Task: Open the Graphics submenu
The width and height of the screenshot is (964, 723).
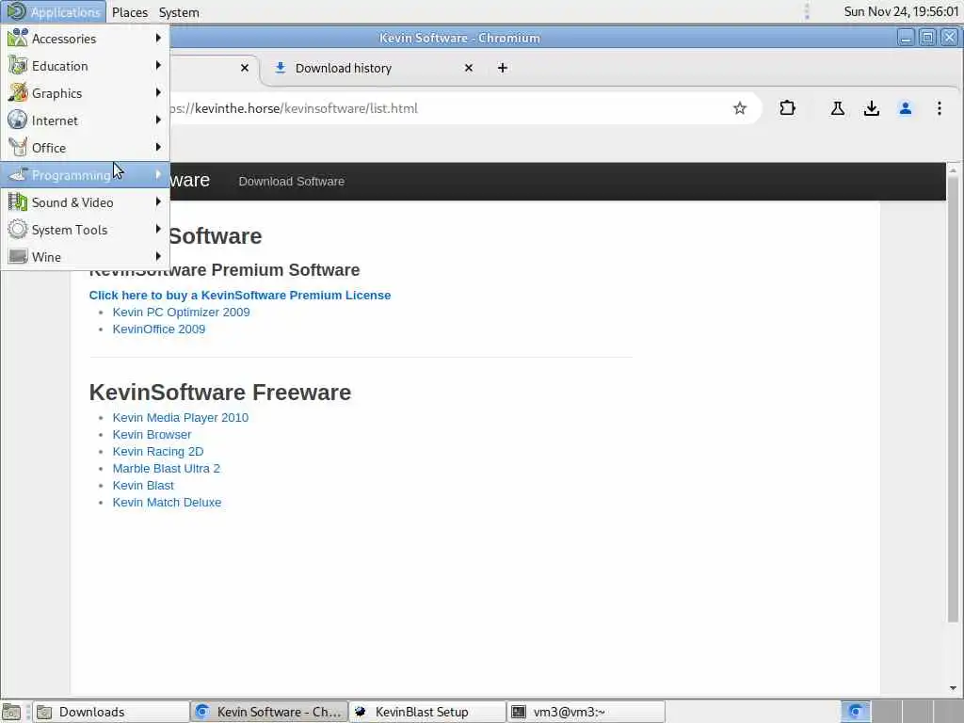Action: [85, 93]
